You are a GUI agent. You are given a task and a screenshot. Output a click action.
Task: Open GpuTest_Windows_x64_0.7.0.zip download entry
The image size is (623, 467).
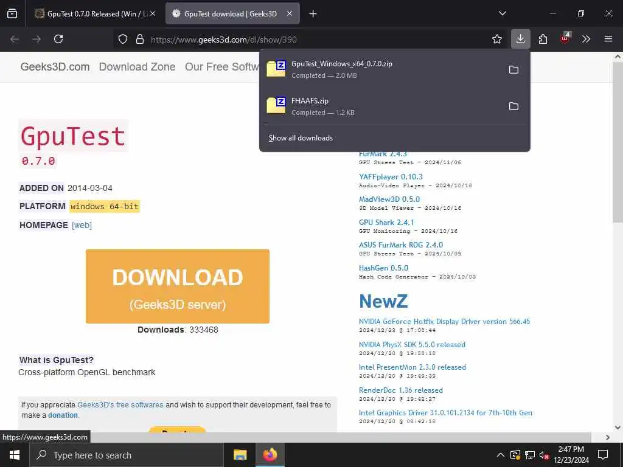coord(381,69)
